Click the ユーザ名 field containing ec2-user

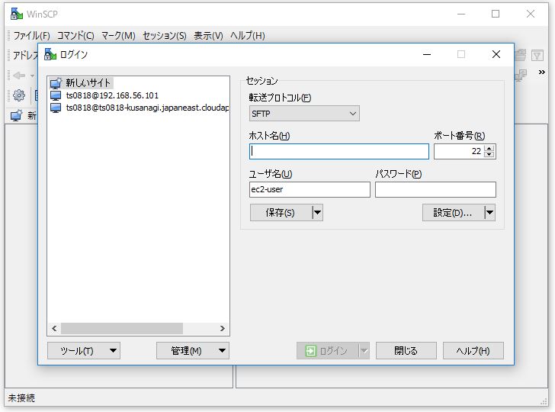click(x=310, y=189)
